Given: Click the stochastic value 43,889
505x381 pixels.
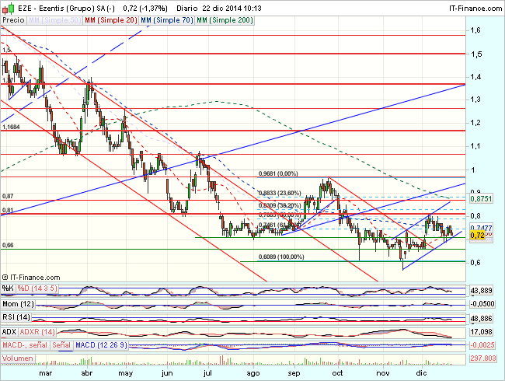Looking at the screenshot, I should click(x=481, y=291).
